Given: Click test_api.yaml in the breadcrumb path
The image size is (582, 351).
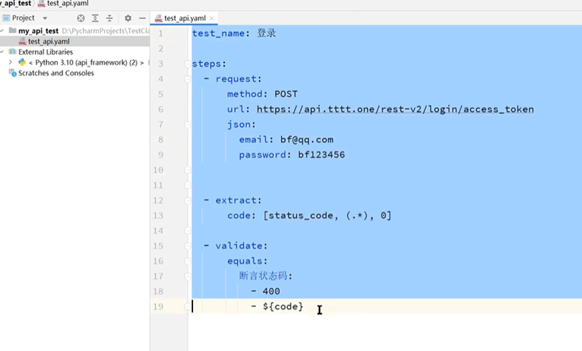Looking at the screenshot, I should pyautogui.click(x=67, y=3).
